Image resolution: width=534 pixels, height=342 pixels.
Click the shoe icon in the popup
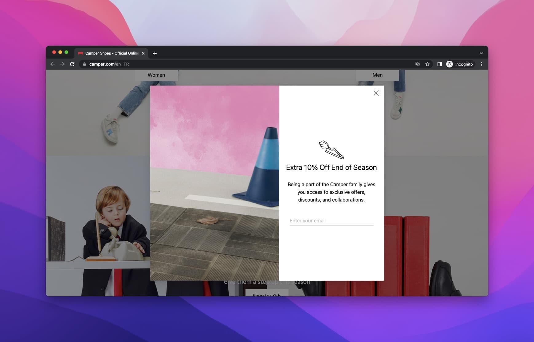click(x=331, y=150)
